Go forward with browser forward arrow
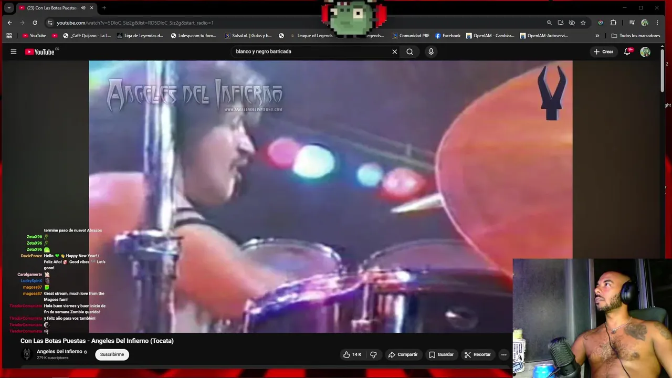The width and height of the screenshot is (672, 378). (x=22, y=23)
